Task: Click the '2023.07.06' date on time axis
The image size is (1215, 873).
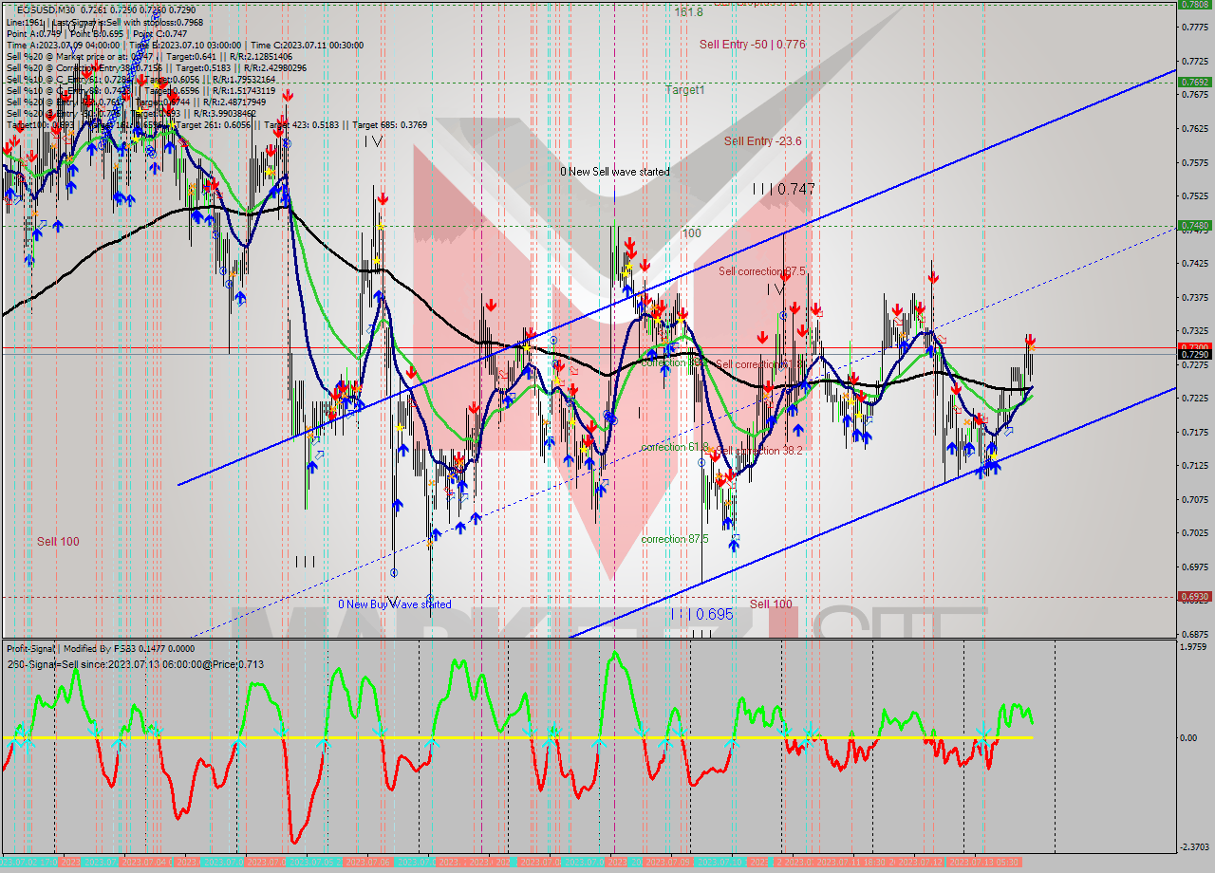Action: coord(368,862)
